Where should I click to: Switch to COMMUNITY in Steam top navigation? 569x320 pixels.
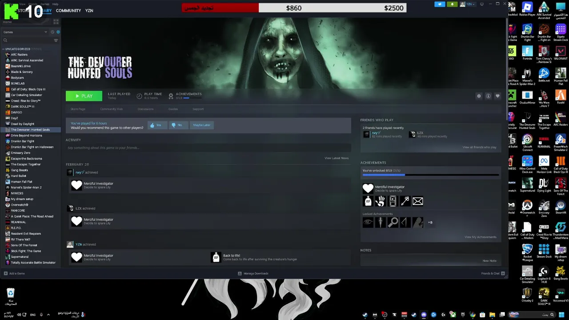(68, 11)
